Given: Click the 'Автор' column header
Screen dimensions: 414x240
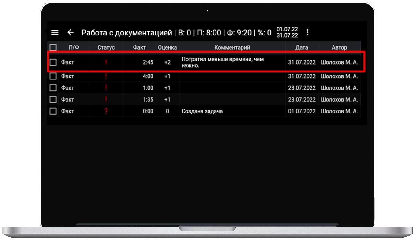Looking at the screenshot, I should click(339, 47).
